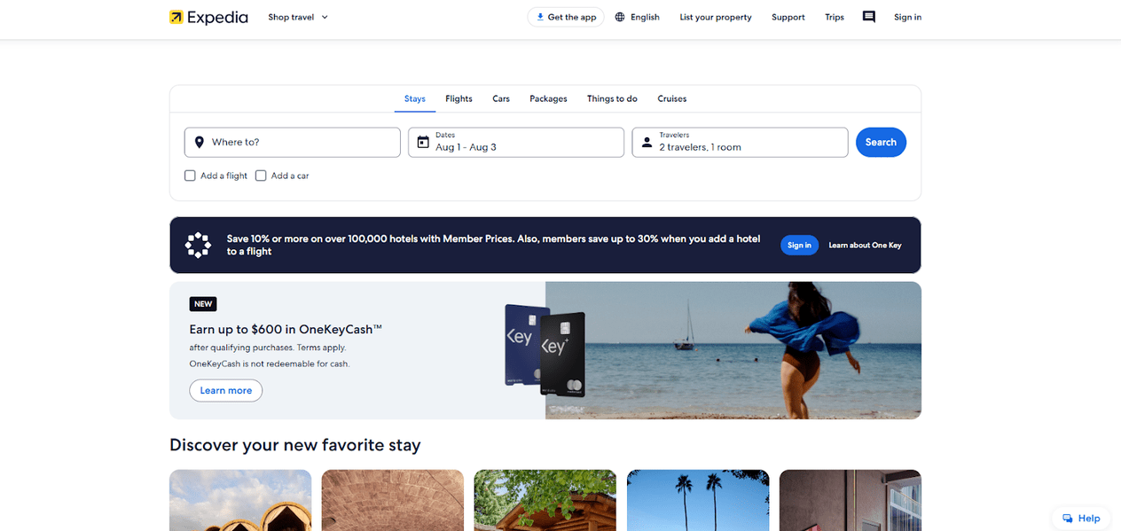Click the person icon in Travelers field
The width and height of the screenshot is (1121, 531).
[x=647, y=142]
